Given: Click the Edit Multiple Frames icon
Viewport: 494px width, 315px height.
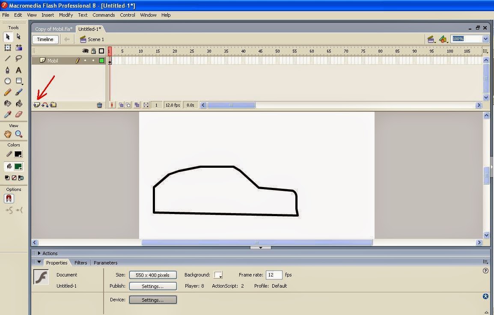Looking at the screenshot, I should point(137,105).
